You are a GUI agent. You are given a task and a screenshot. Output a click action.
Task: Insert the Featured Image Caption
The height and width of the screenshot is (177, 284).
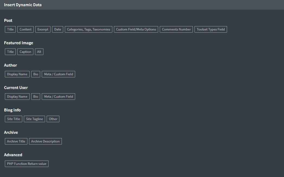click(25, 52)
